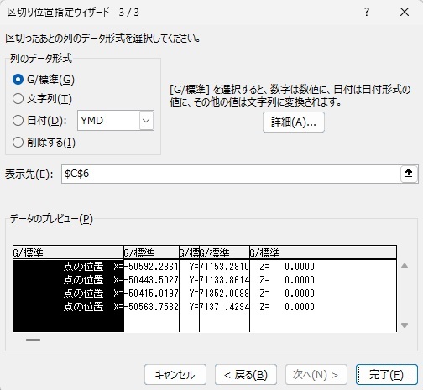The image size is (423, 390).
Task: Click preview scroll up arrow
Action: click(x=405, y=266)
